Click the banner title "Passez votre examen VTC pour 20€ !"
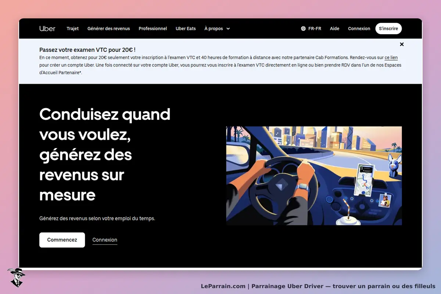This screenshot has width=441, height=294. coord(87,50)
